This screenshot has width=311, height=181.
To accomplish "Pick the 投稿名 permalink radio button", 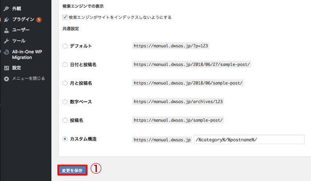I will click(x=65, y=120).
